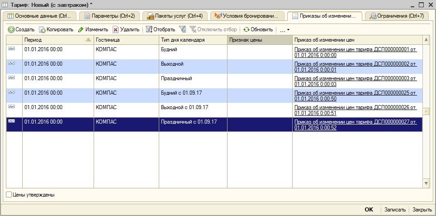Click the record icon of 'Праздничный с 01.09.17' row

12,121
